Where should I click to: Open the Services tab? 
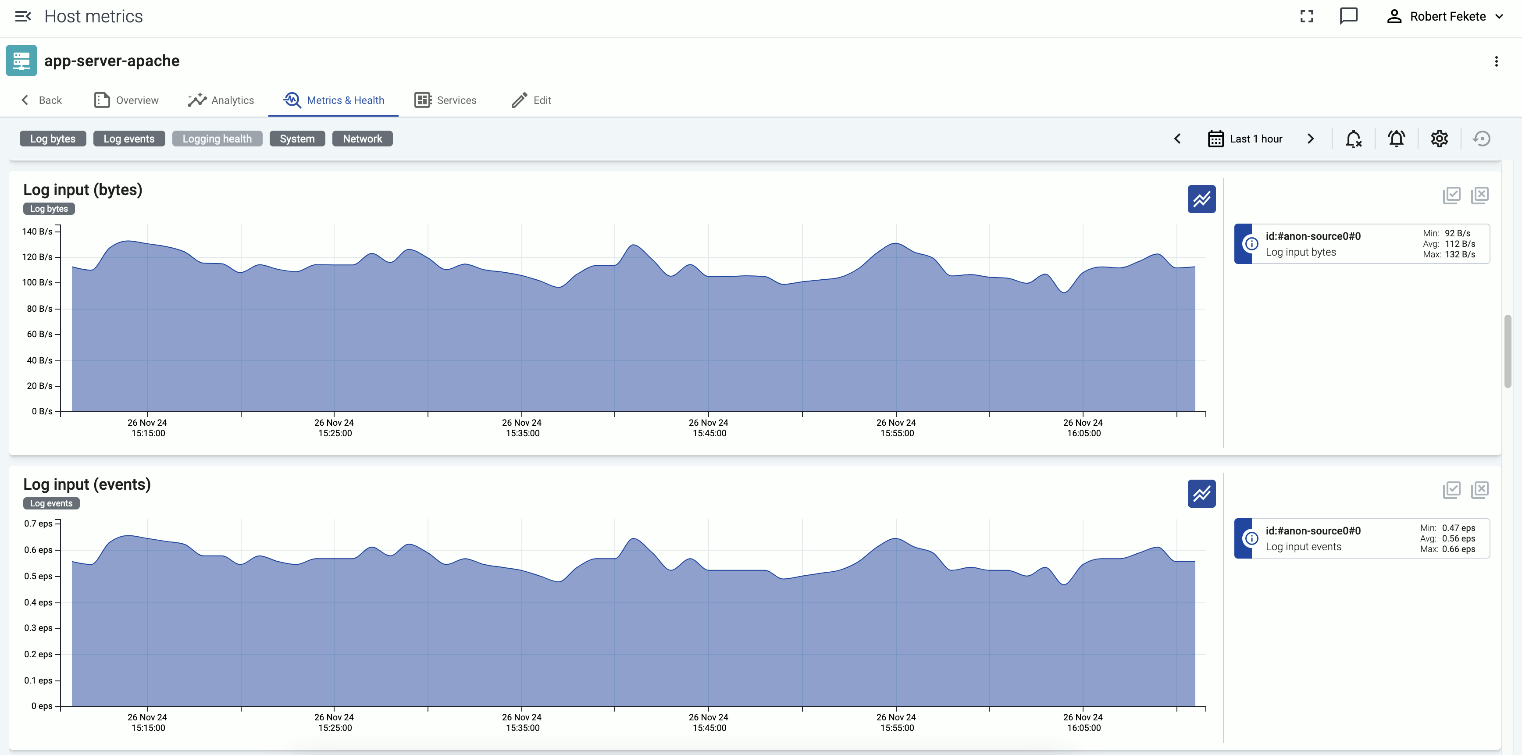click(x=446, y=100)
